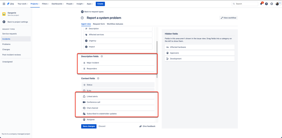Image resolution: width=282 pixels, height=138 pixels.
Task: Open the notifications bell icon
Action: [261, 4]
